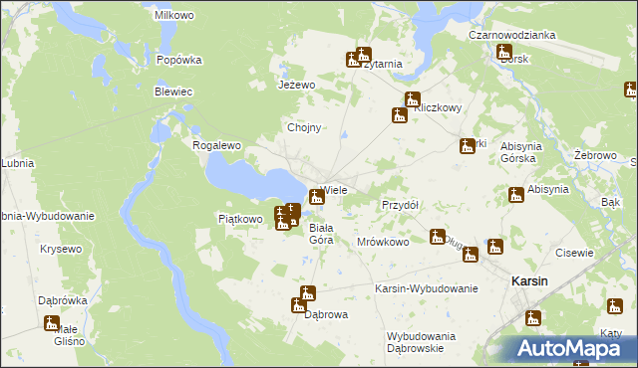Screen dimensions: 638x368
Task: Click the Karsin town label
Action: click(529, 280)
